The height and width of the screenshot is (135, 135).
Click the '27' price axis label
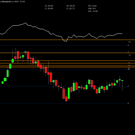(128, 86)
